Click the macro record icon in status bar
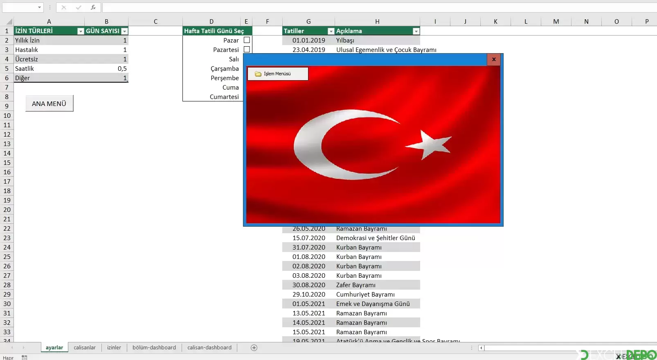 pyautogui.click(x=25, y=358)
